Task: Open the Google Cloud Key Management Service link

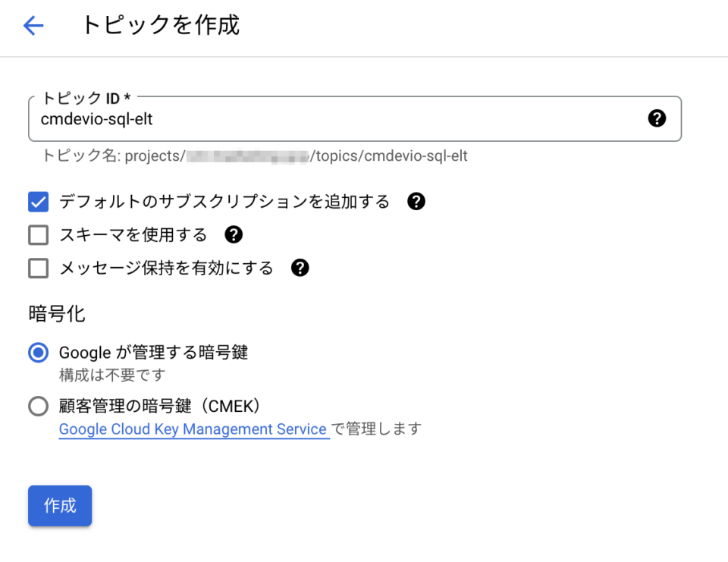Action: 194,429
